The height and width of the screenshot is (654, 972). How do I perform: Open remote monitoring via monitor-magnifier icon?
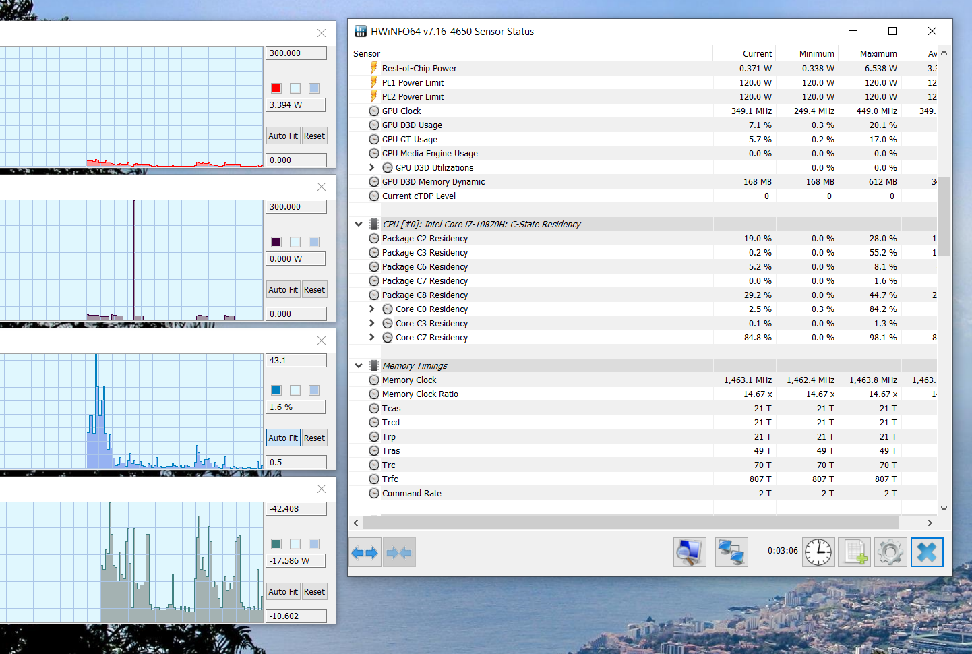point(690,553)
